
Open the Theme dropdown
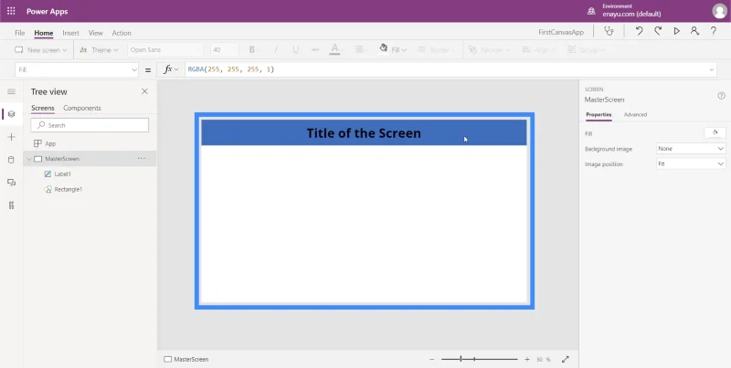(x=99, y=50)
